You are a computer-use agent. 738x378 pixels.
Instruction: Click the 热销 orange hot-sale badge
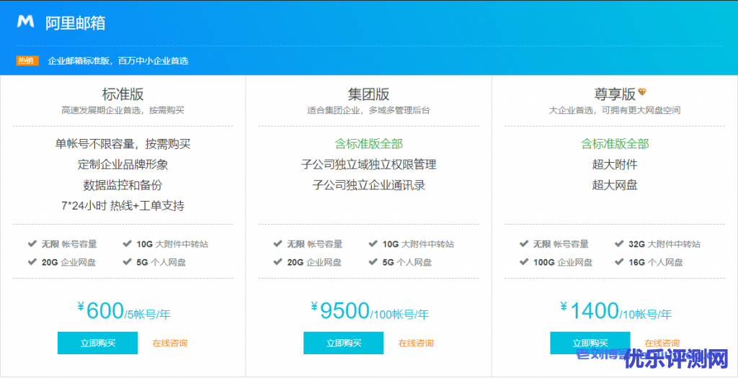tap(27, 60)
